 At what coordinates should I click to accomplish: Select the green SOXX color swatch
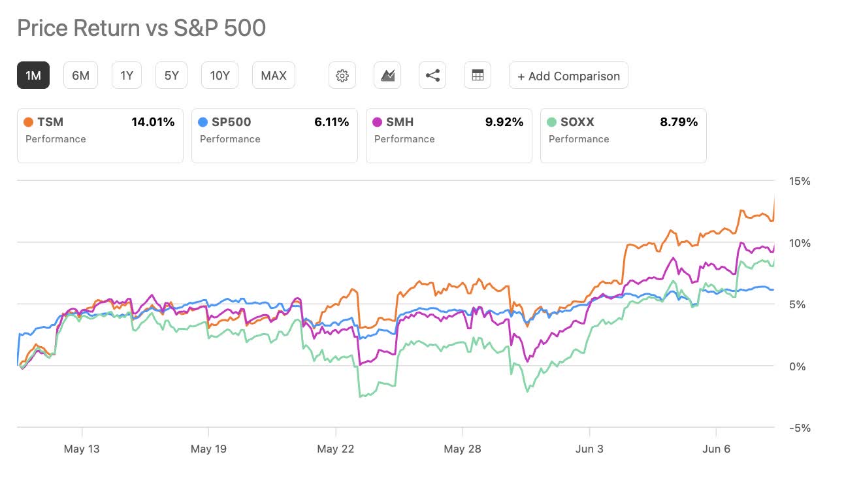[x=551, y=121]
